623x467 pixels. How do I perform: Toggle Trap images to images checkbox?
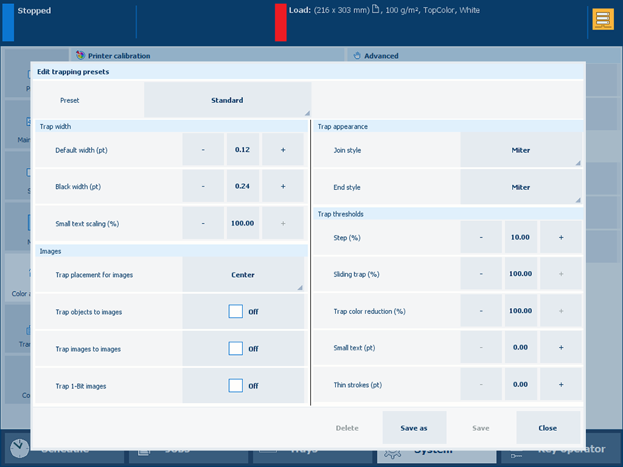point(236,349)
